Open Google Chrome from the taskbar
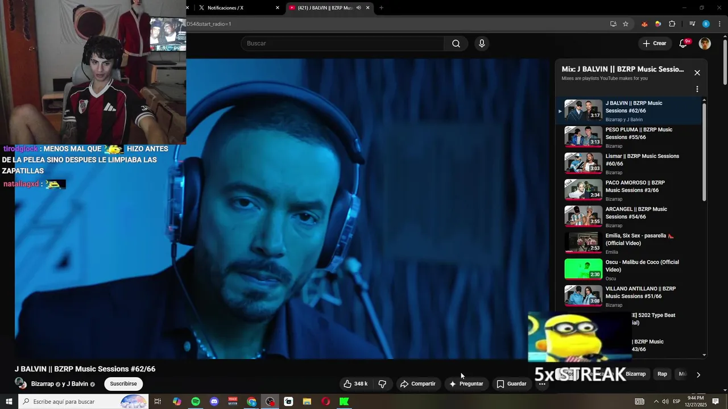The width and height of the screenshot is (728, 409). pos(251,402)
